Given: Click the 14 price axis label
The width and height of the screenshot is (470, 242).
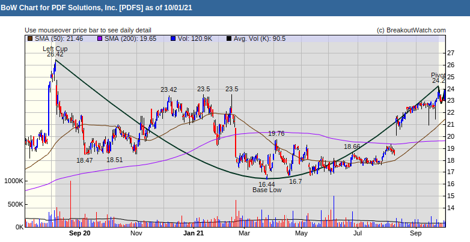Looking at the screenshot, I should click(451, 208).
